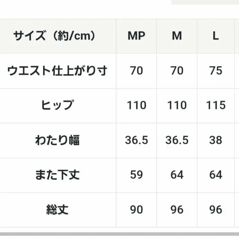Click the gray bar below the table

coord(119,235)
